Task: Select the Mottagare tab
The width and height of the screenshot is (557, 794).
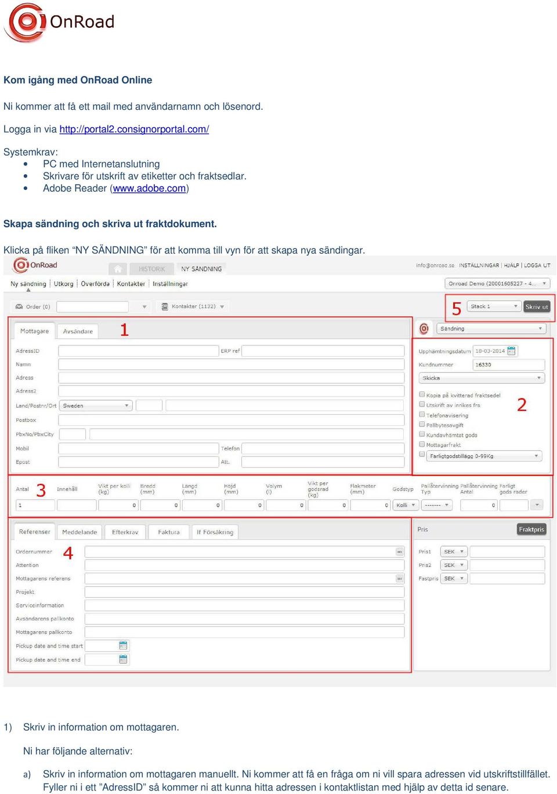Action: pyautogui.click(x=34, y=330)
